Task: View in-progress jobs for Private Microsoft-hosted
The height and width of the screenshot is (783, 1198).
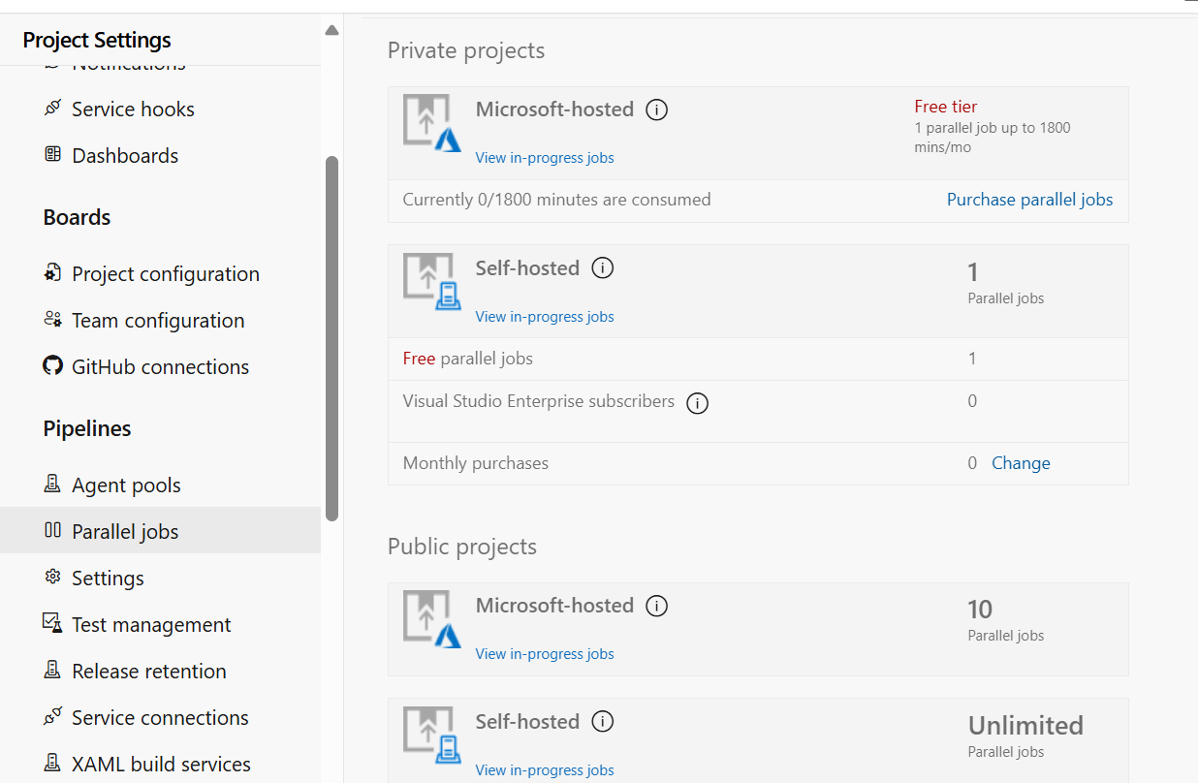Action: (545, 158)
